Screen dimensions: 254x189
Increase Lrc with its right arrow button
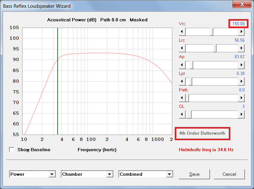pos(241,48)
